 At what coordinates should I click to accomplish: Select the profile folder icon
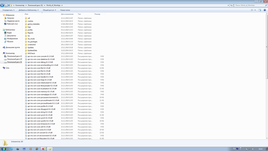coord(26,30)
